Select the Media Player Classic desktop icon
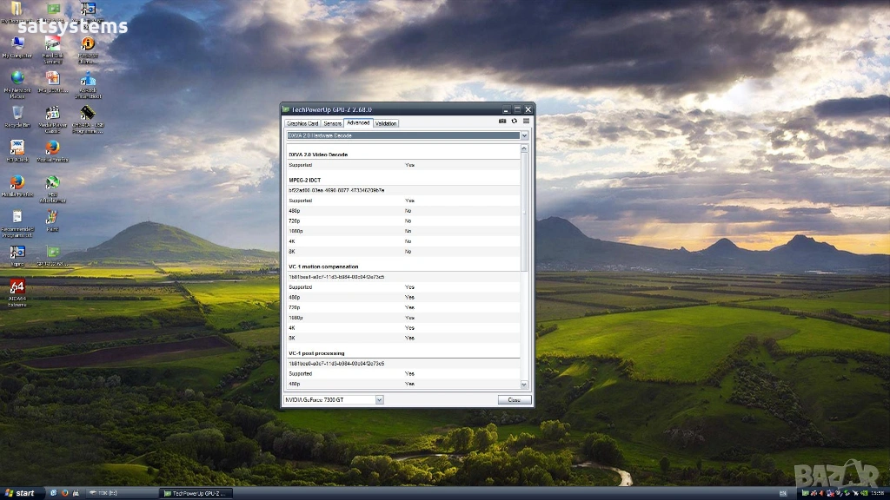890x500 pixels. 52,114
